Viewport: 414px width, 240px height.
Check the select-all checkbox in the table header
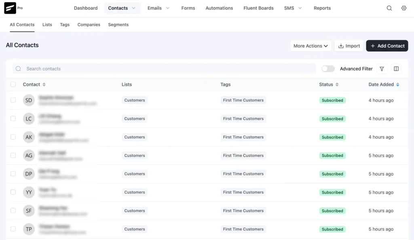click(13, 84)
